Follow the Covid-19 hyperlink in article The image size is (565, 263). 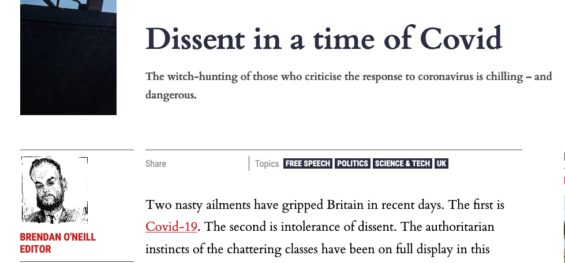tap(171, 227)
